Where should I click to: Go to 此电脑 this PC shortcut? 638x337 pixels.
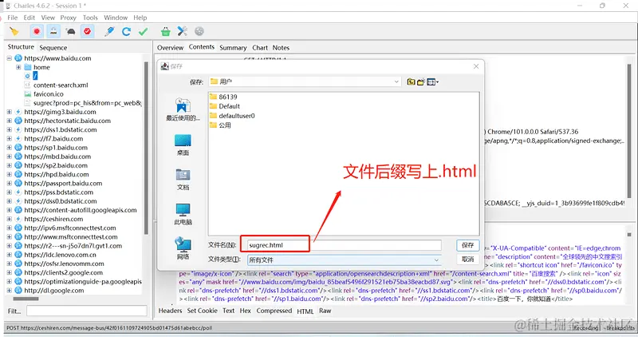pos(183,214)
